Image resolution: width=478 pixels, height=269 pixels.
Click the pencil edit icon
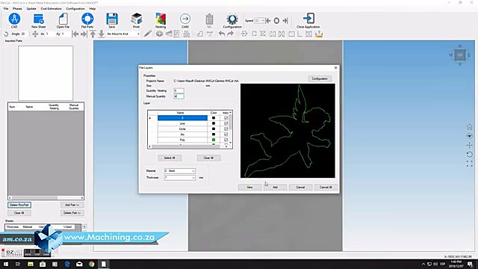coord(148,34)
